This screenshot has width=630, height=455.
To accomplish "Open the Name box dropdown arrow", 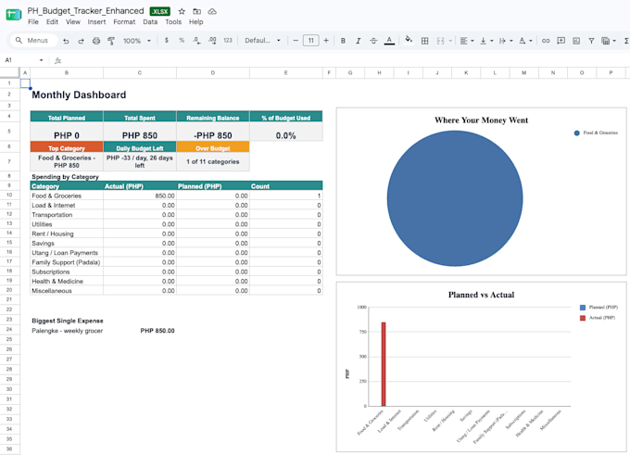I will pyautogui.click(x=41, y=60).
